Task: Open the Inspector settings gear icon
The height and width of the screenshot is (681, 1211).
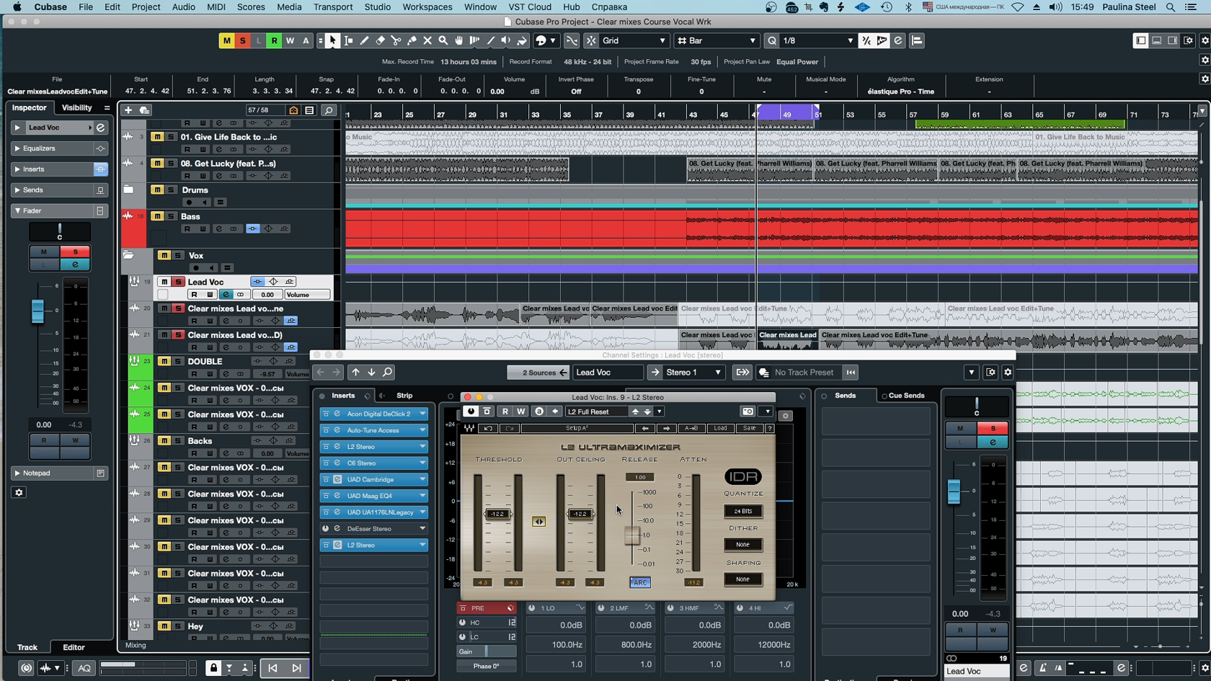Action: [x=19, y=493]
